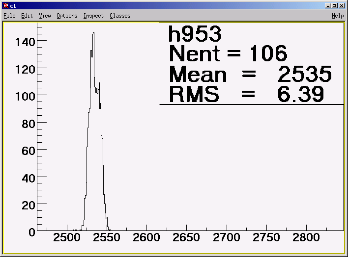The height and width of the screenshot is (257, 348).
Task: Click the y-axis label 60
Action: 29,151
